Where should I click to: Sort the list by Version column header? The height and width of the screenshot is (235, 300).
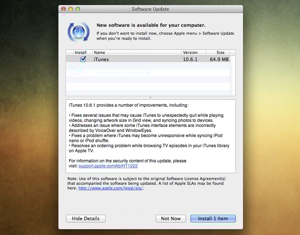point(193,52)
